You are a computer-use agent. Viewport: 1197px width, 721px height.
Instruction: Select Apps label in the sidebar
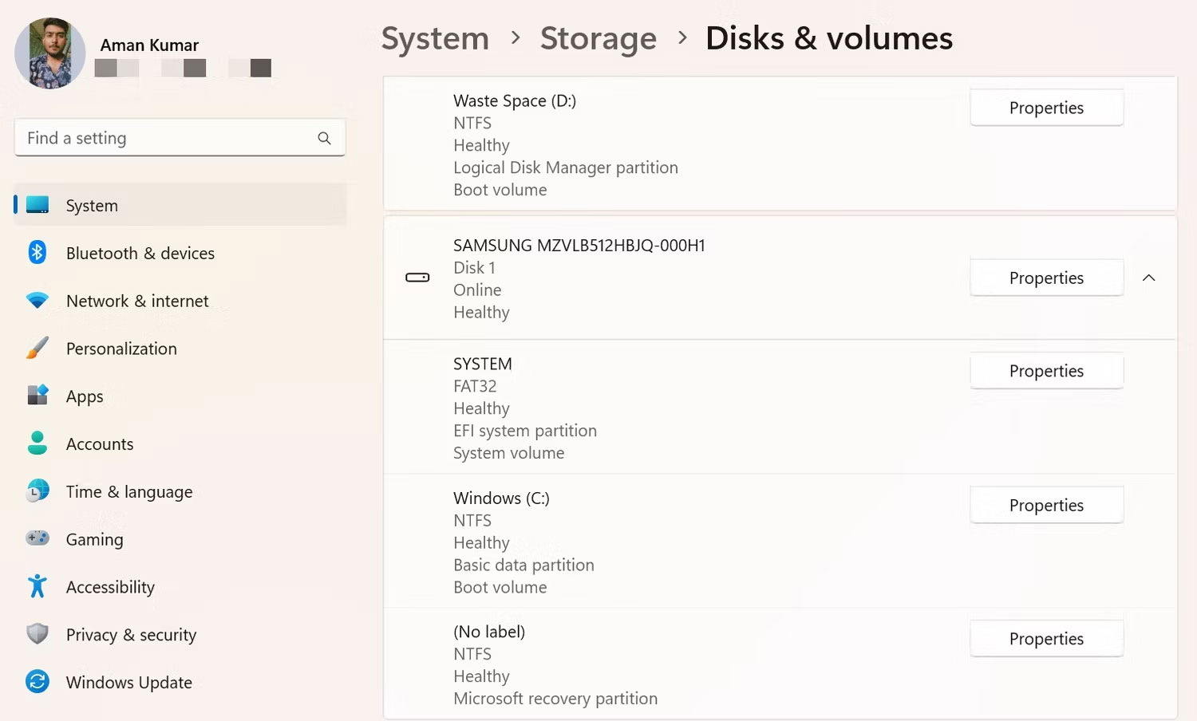(85, 396)
